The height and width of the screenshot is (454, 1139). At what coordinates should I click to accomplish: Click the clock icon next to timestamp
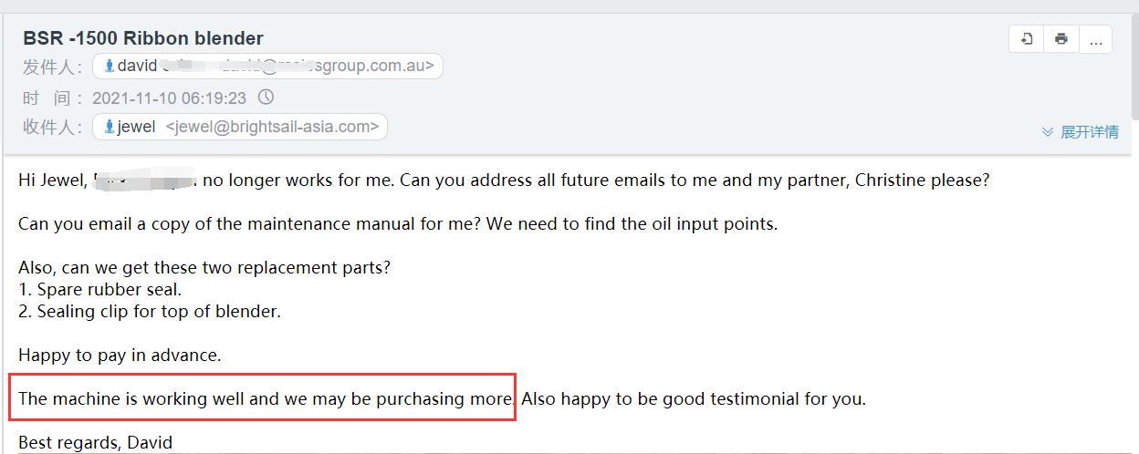point(266,97)
